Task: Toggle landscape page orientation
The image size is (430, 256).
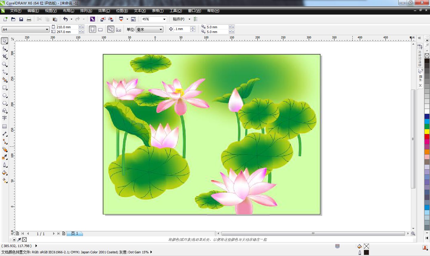Action: click(x=100, y=29)
